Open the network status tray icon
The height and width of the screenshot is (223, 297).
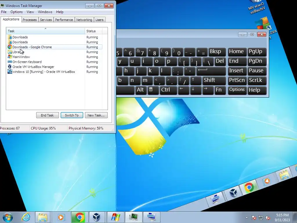[261, 217]
